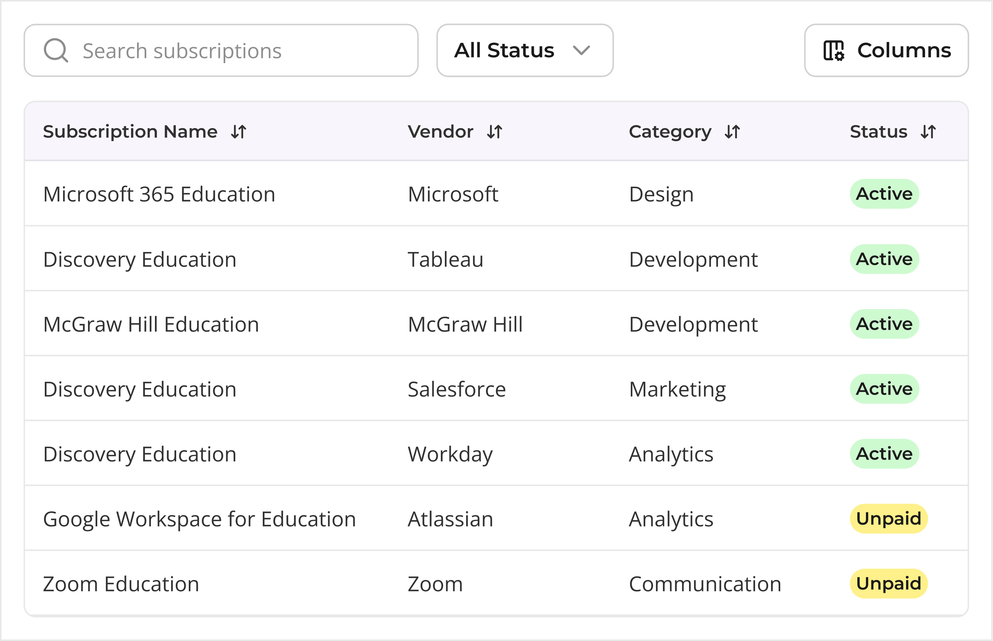Screen dimensions: 993x641
Task: Click the Microsoft vendor cell
Action: point(453,195)
